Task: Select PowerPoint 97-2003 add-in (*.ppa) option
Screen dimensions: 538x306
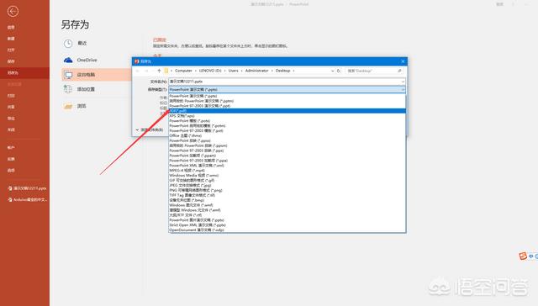Action: pyautogui.click(x=287, y=161)
